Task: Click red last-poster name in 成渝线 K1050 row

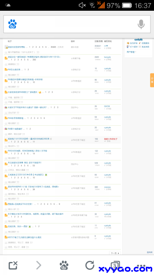Action: (111, 139)
